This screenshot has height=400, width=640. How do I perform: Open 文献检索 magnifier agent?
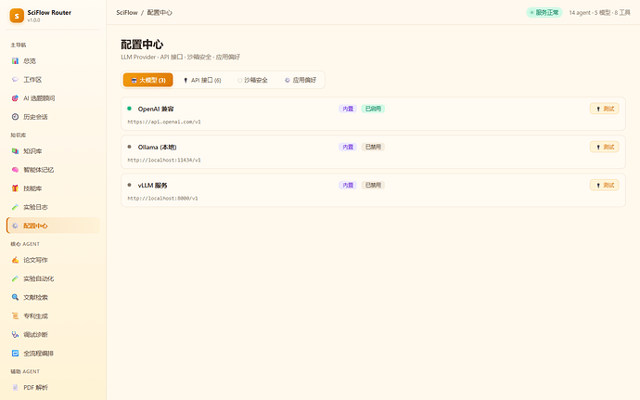tap(53, 297)
